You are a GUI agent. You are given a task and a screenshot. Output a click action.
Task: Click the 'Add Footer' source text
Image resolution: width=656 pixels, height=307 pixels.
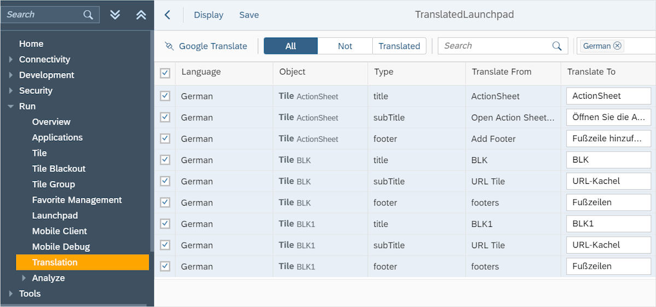(x=494, y=139)
